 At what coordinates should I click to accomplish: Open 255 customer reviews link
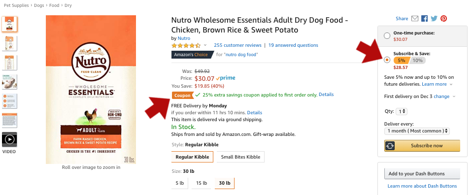[237, 45]
